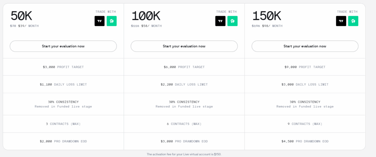Choose the TradingView icon in the 150K plan
Image resolution: width=376 pixels, height=157 pixels.
click(341, 21)
